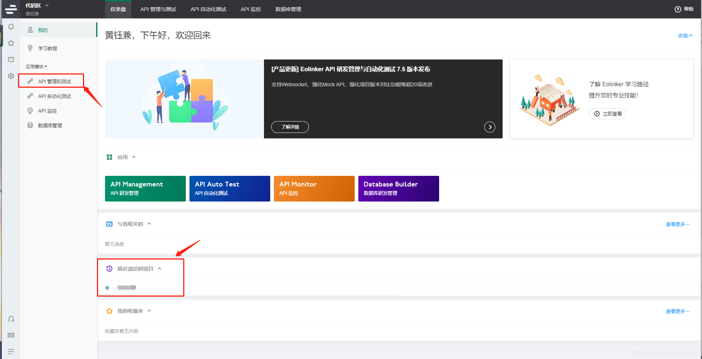
Task: Collapse the 我的收藏夹 section chevron
Action: pyautogui.click(x=149, y=311)
